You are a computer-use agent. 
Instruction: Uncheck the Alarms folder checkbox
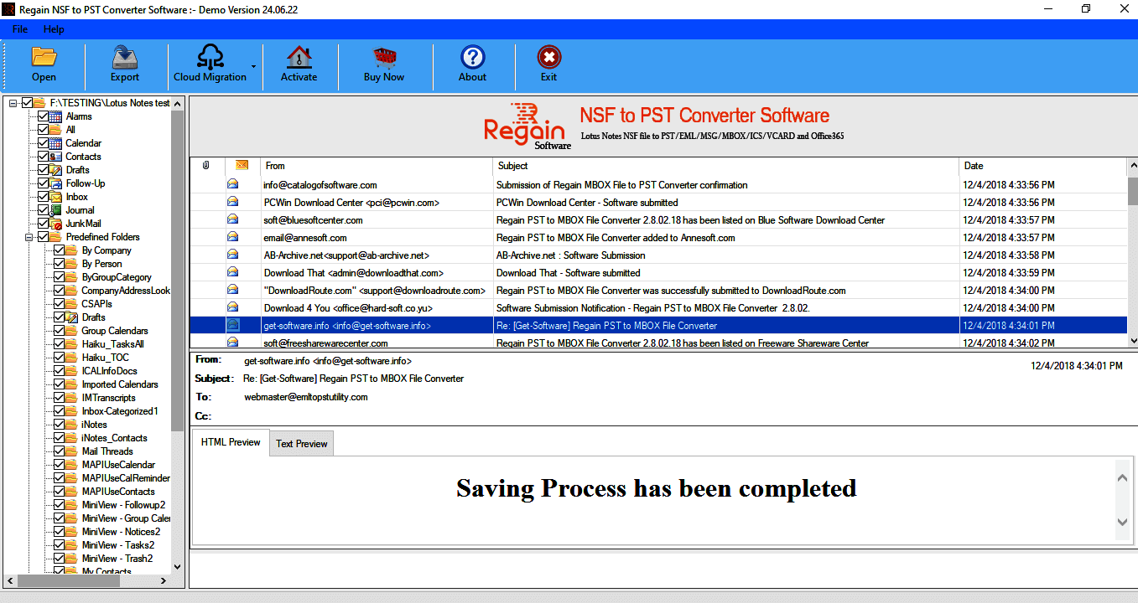[43, 116]
